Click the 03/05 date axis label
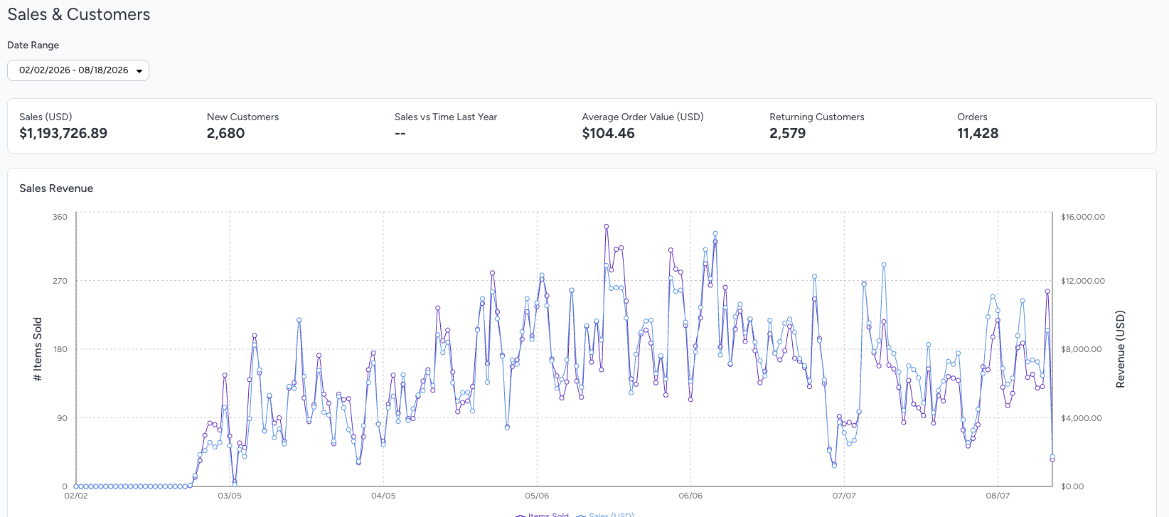 coord(230,496)
